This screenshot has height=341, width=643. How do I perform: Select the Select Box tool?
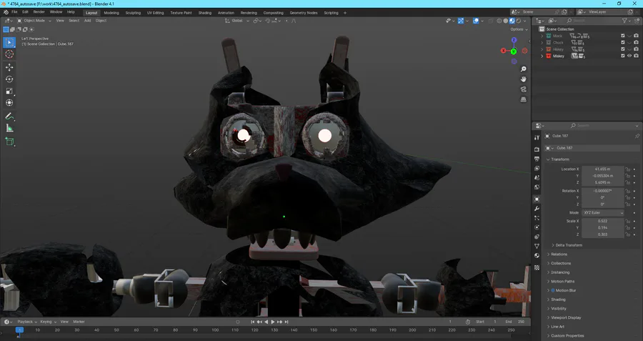(9, 42)
